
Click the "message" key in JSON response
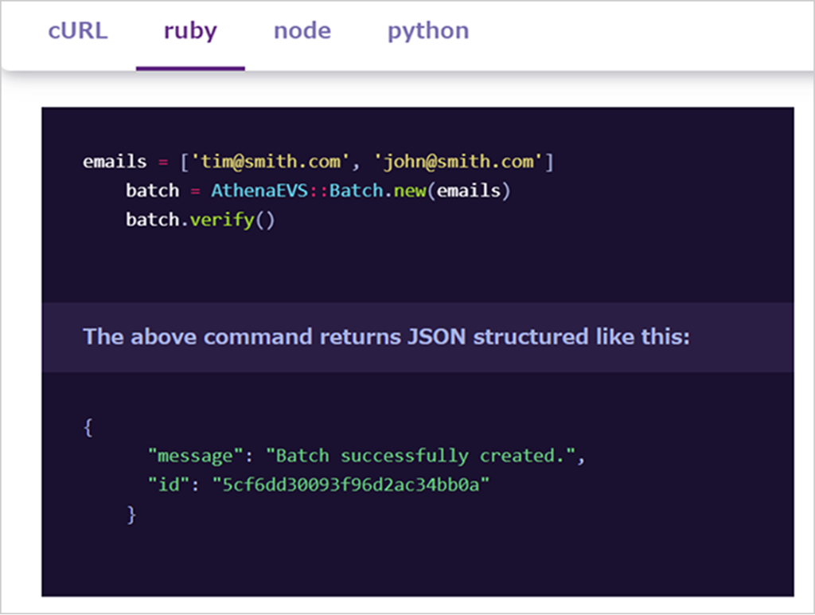pyautogui.click(x=196, y=456)
